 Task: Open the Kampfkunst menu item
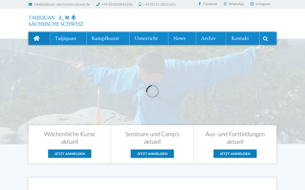tap(105, 39)
